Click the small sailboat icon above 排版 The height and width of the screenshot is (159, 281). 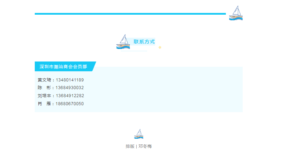coord(139,134)
